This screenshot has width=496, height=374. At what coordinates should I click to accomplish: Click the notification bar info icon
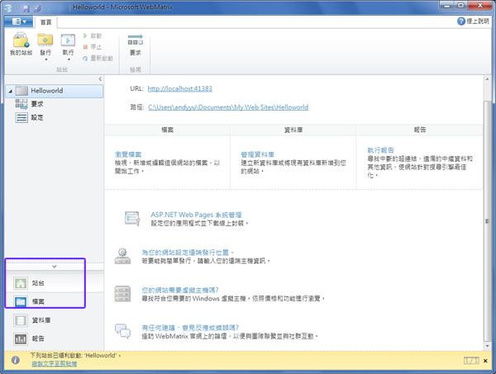pyautogui.click(x=15, y=360)
